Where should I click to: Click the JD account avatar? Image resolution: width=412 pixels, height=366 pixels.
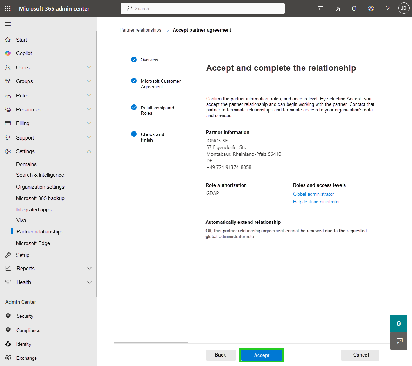(x=404, y=8)
